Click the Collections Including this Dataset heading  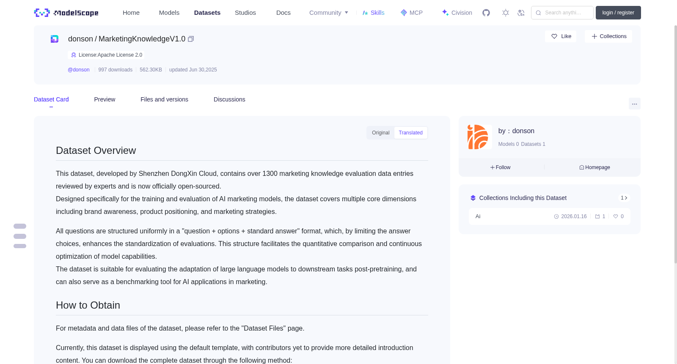(523, 198)
